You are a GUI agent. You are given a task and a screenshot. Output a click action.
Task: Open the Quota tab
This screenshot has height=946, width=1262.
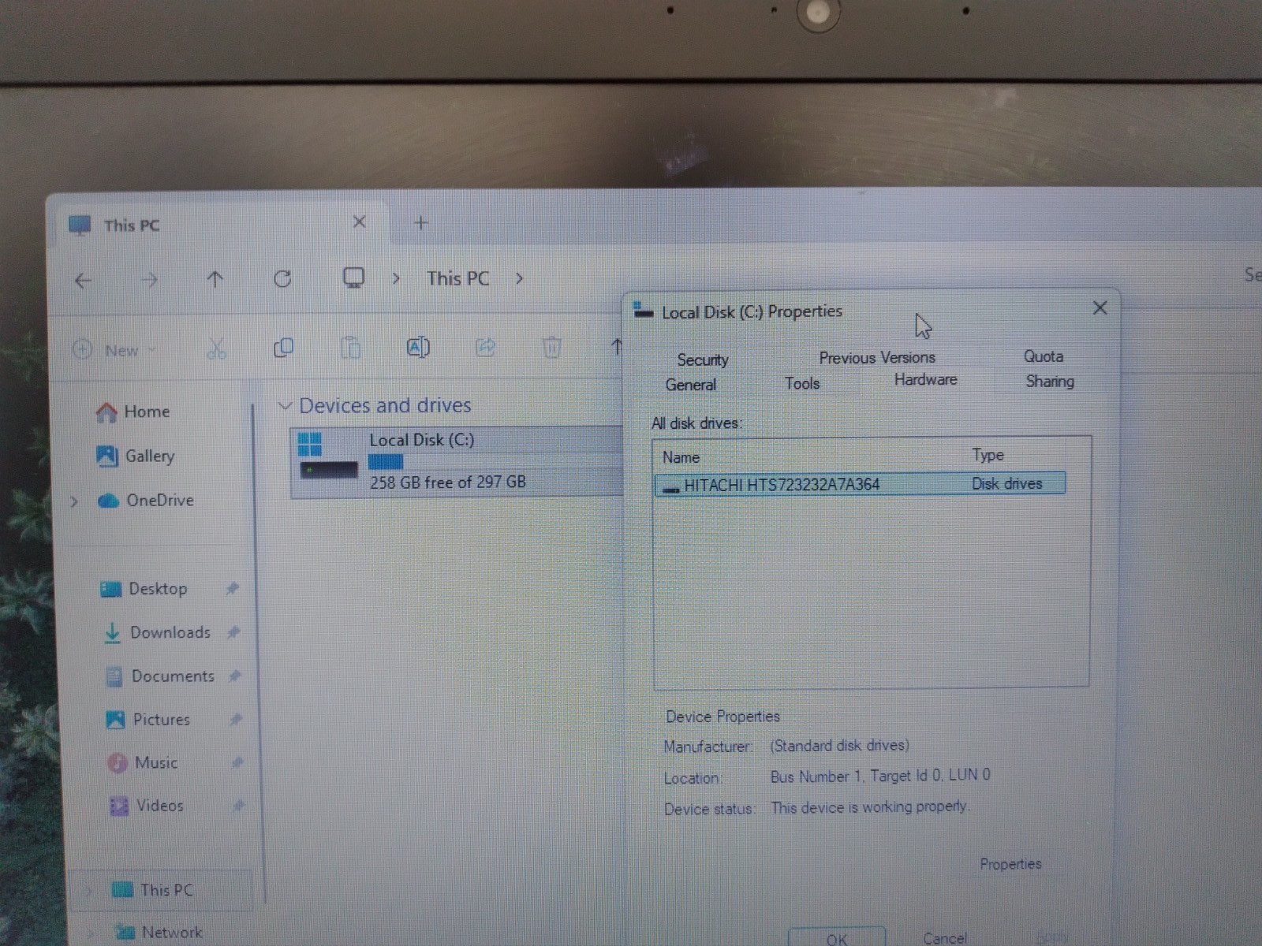point(1044,356)
